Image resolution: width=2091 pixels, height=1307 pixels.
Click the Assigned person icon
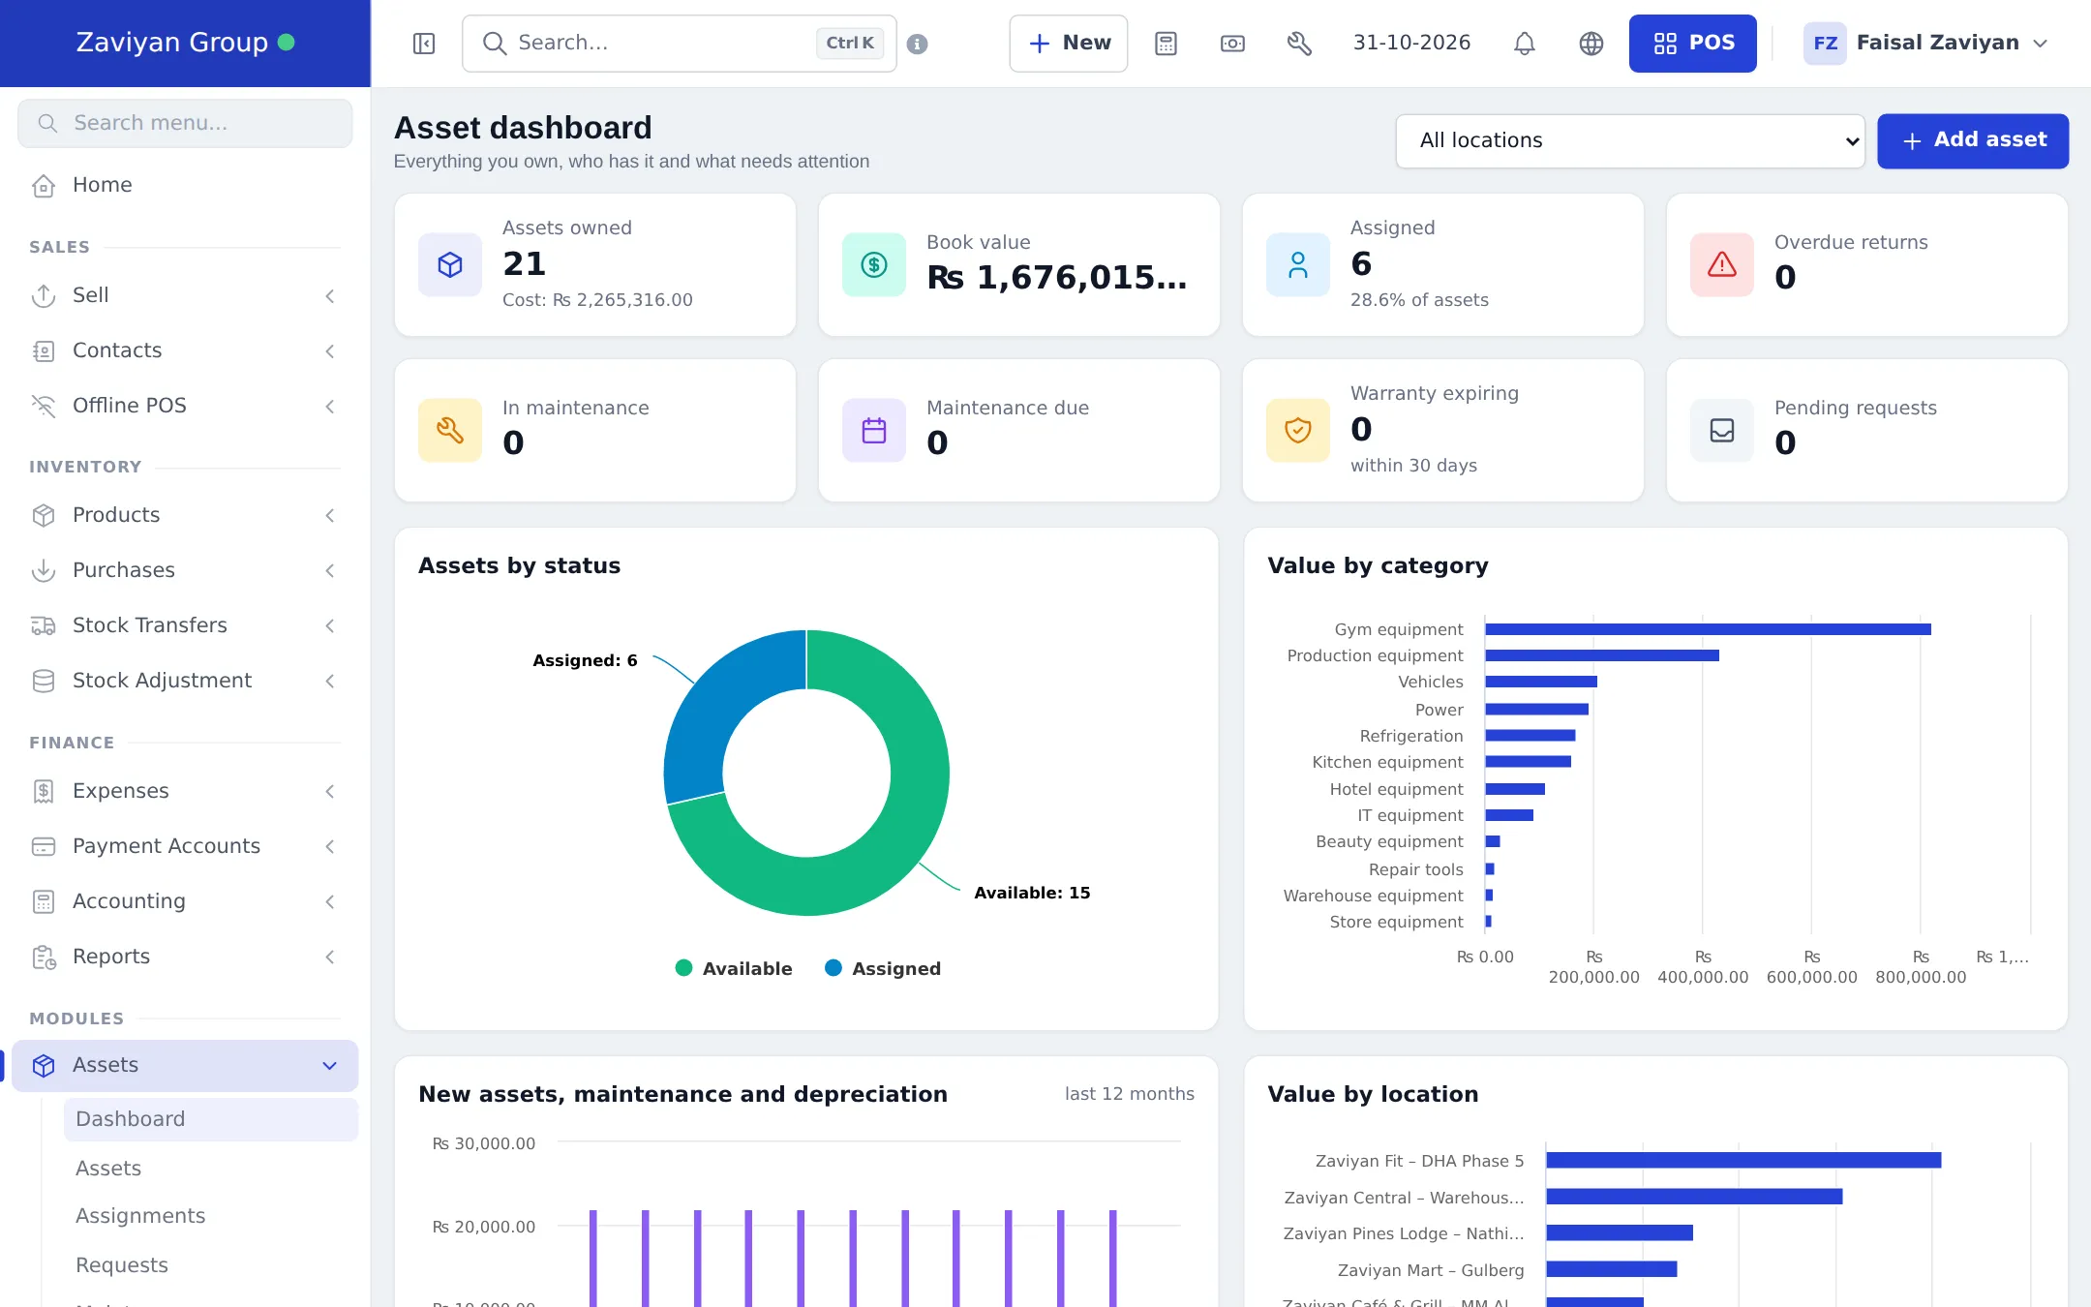point(1298,264)
